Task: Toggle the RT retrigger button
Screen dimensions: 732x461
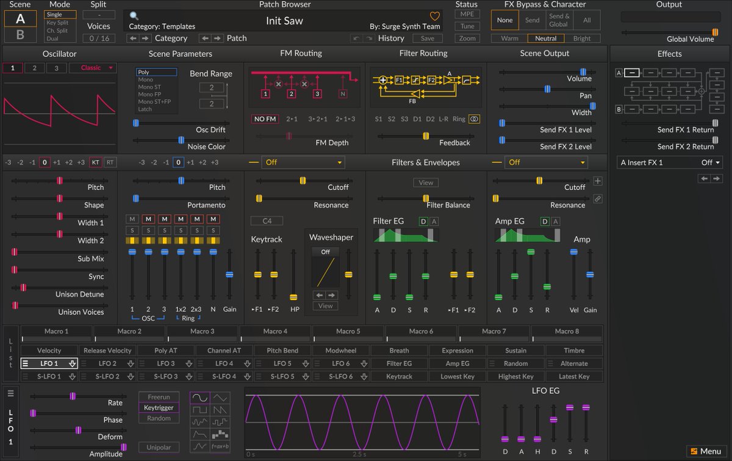Action: point(109,162)
